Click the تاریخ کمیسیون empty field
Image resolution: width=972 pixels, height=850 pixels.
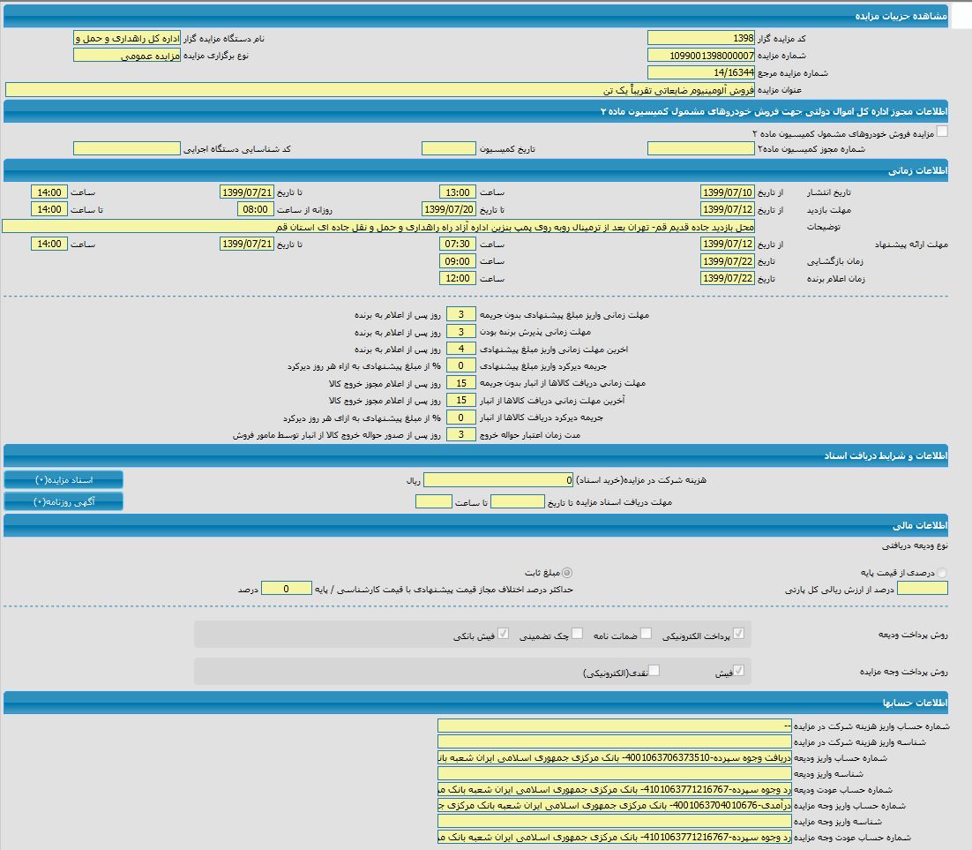(448, 148)
